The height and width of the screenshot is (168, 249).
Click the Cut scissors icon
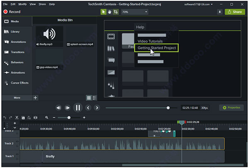click(x=17, y=118)
